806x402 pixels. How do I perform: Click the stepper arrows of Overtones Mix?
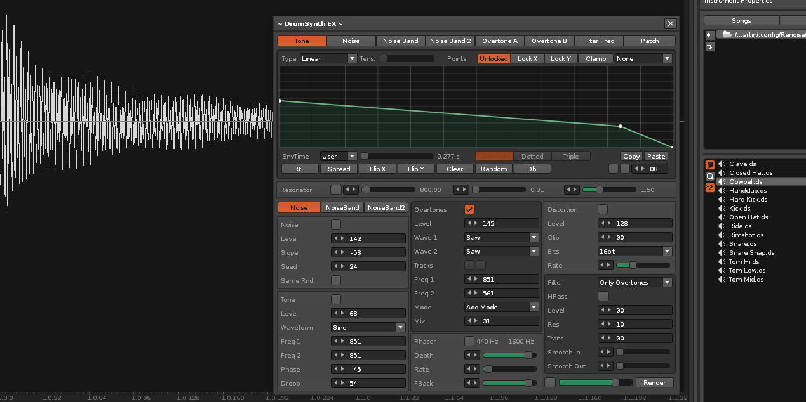(x=473, y=321)
